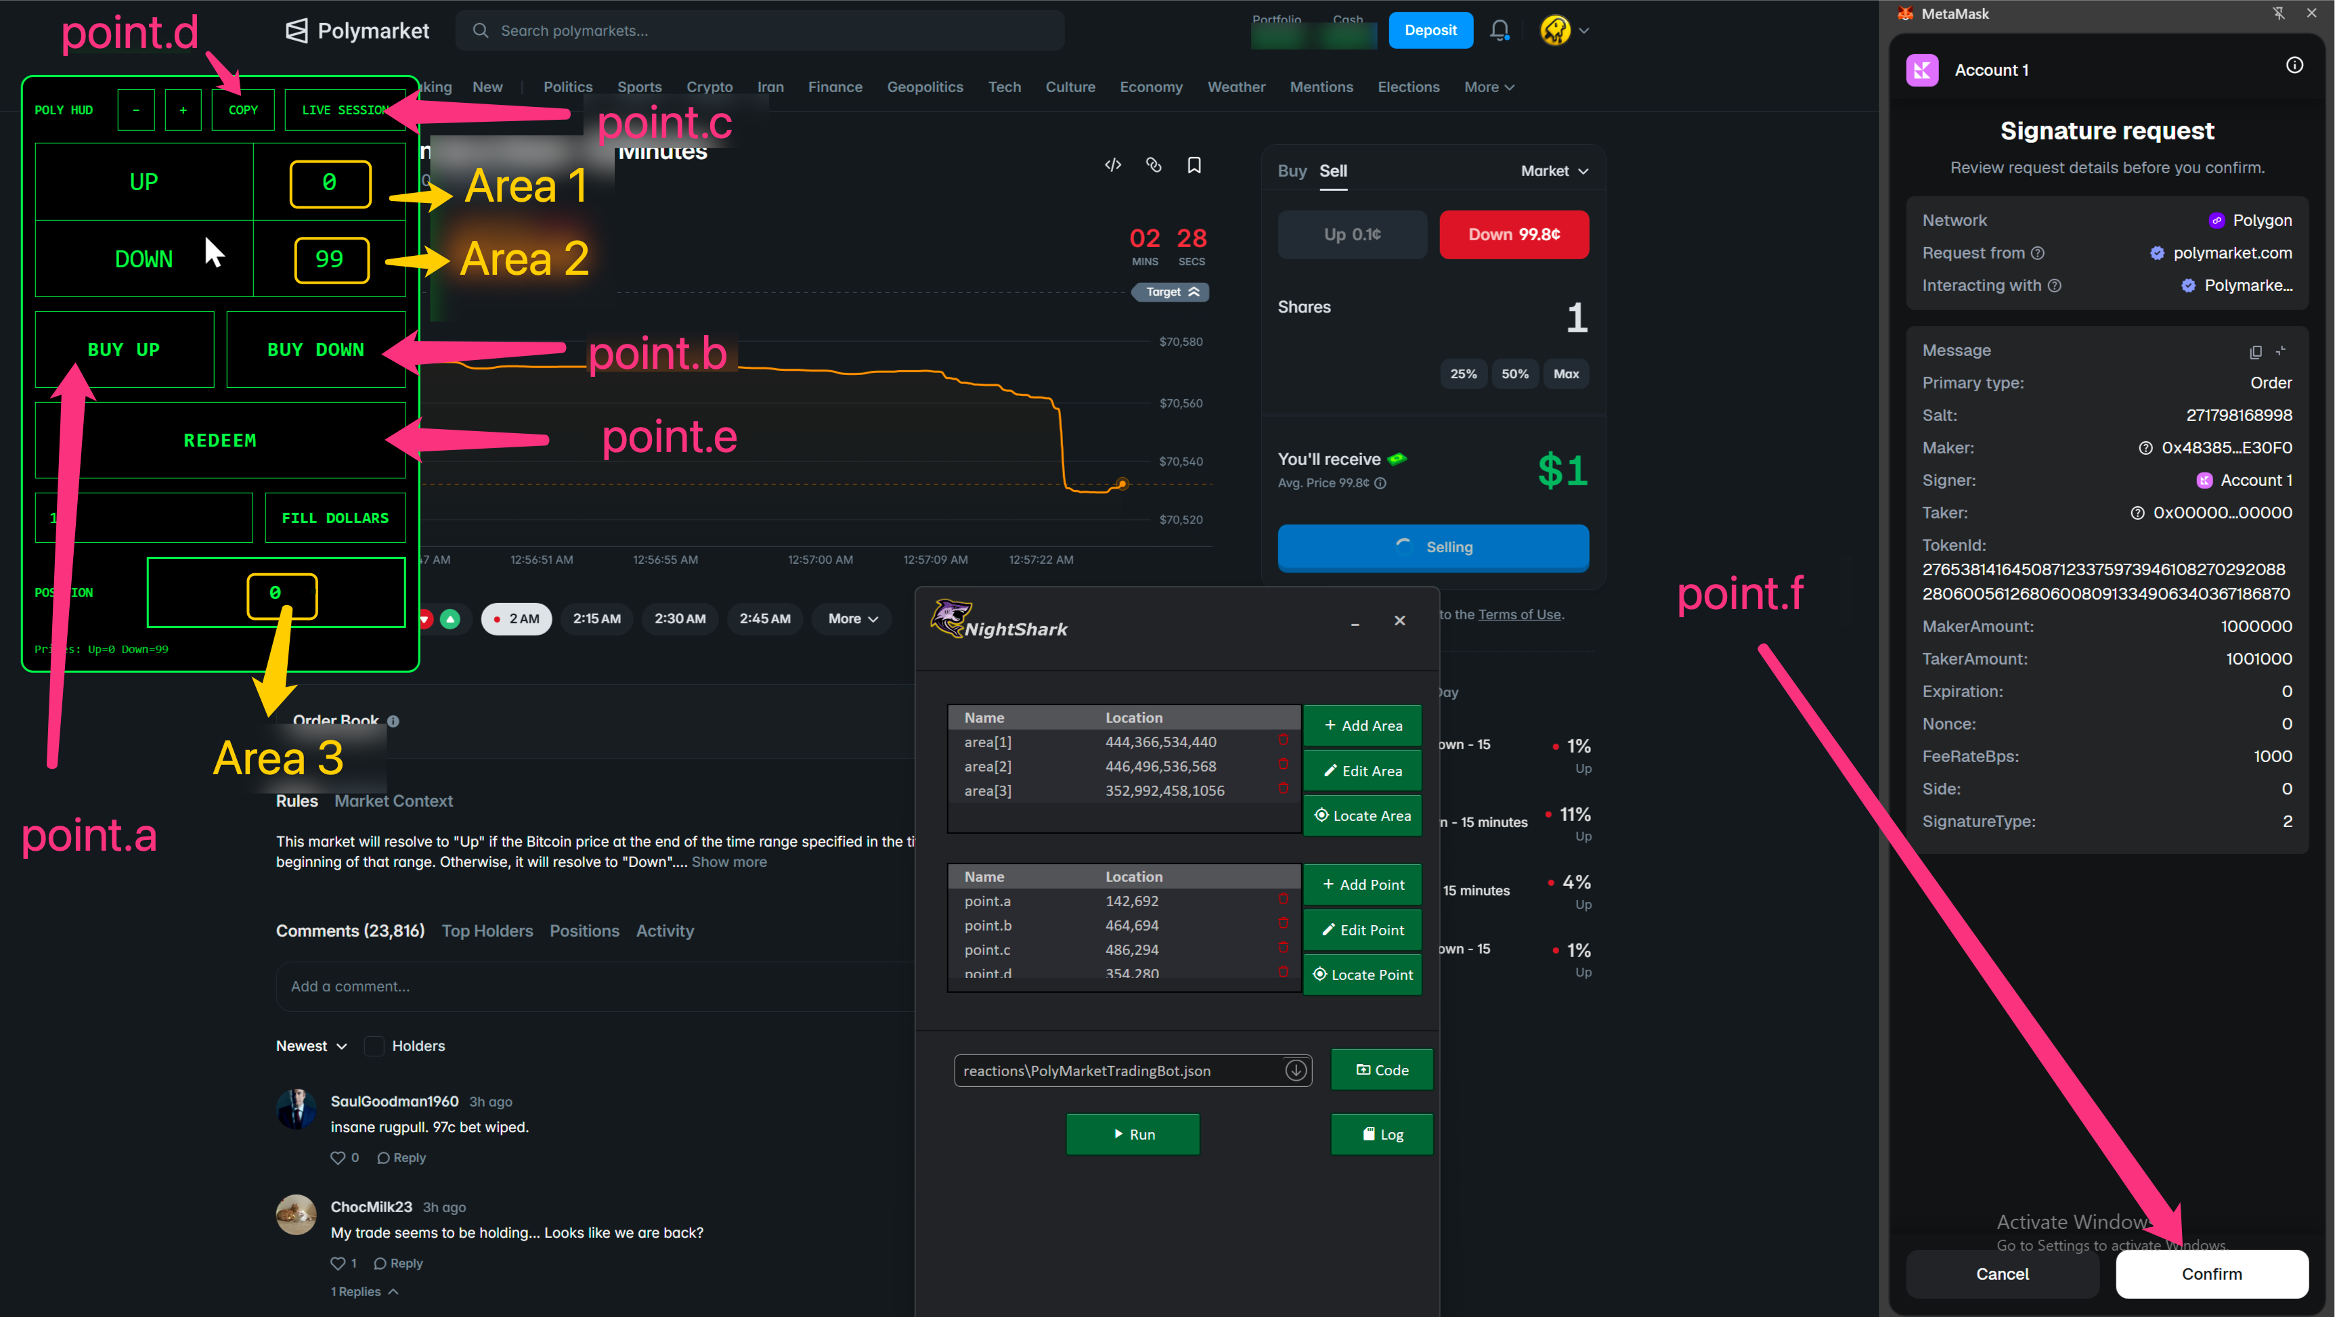Select the 2:30 AM time pill

680,619
